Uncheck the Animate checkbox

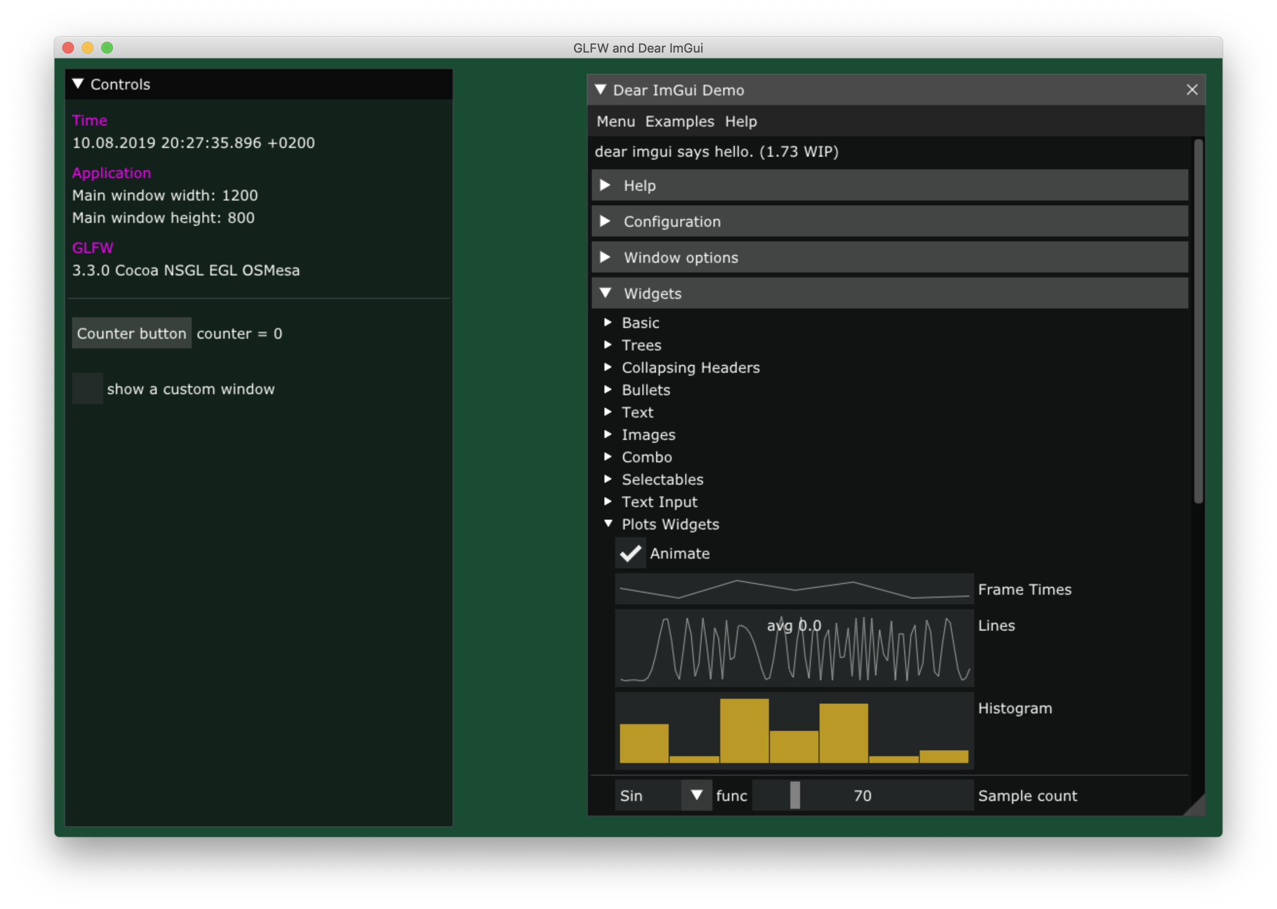pos(630,553)
